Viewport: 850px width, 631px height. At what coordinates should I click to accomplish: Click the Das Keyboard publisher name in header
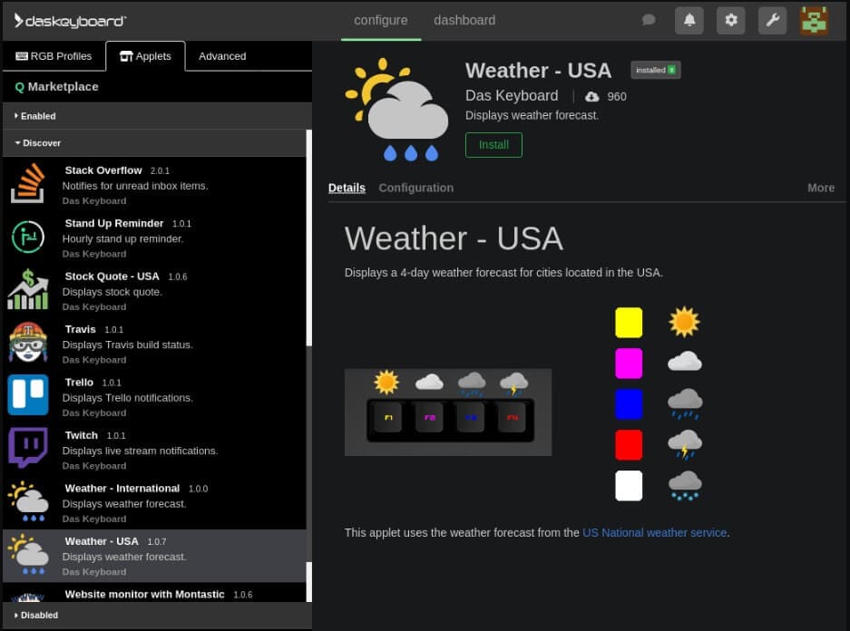(512, 96)
